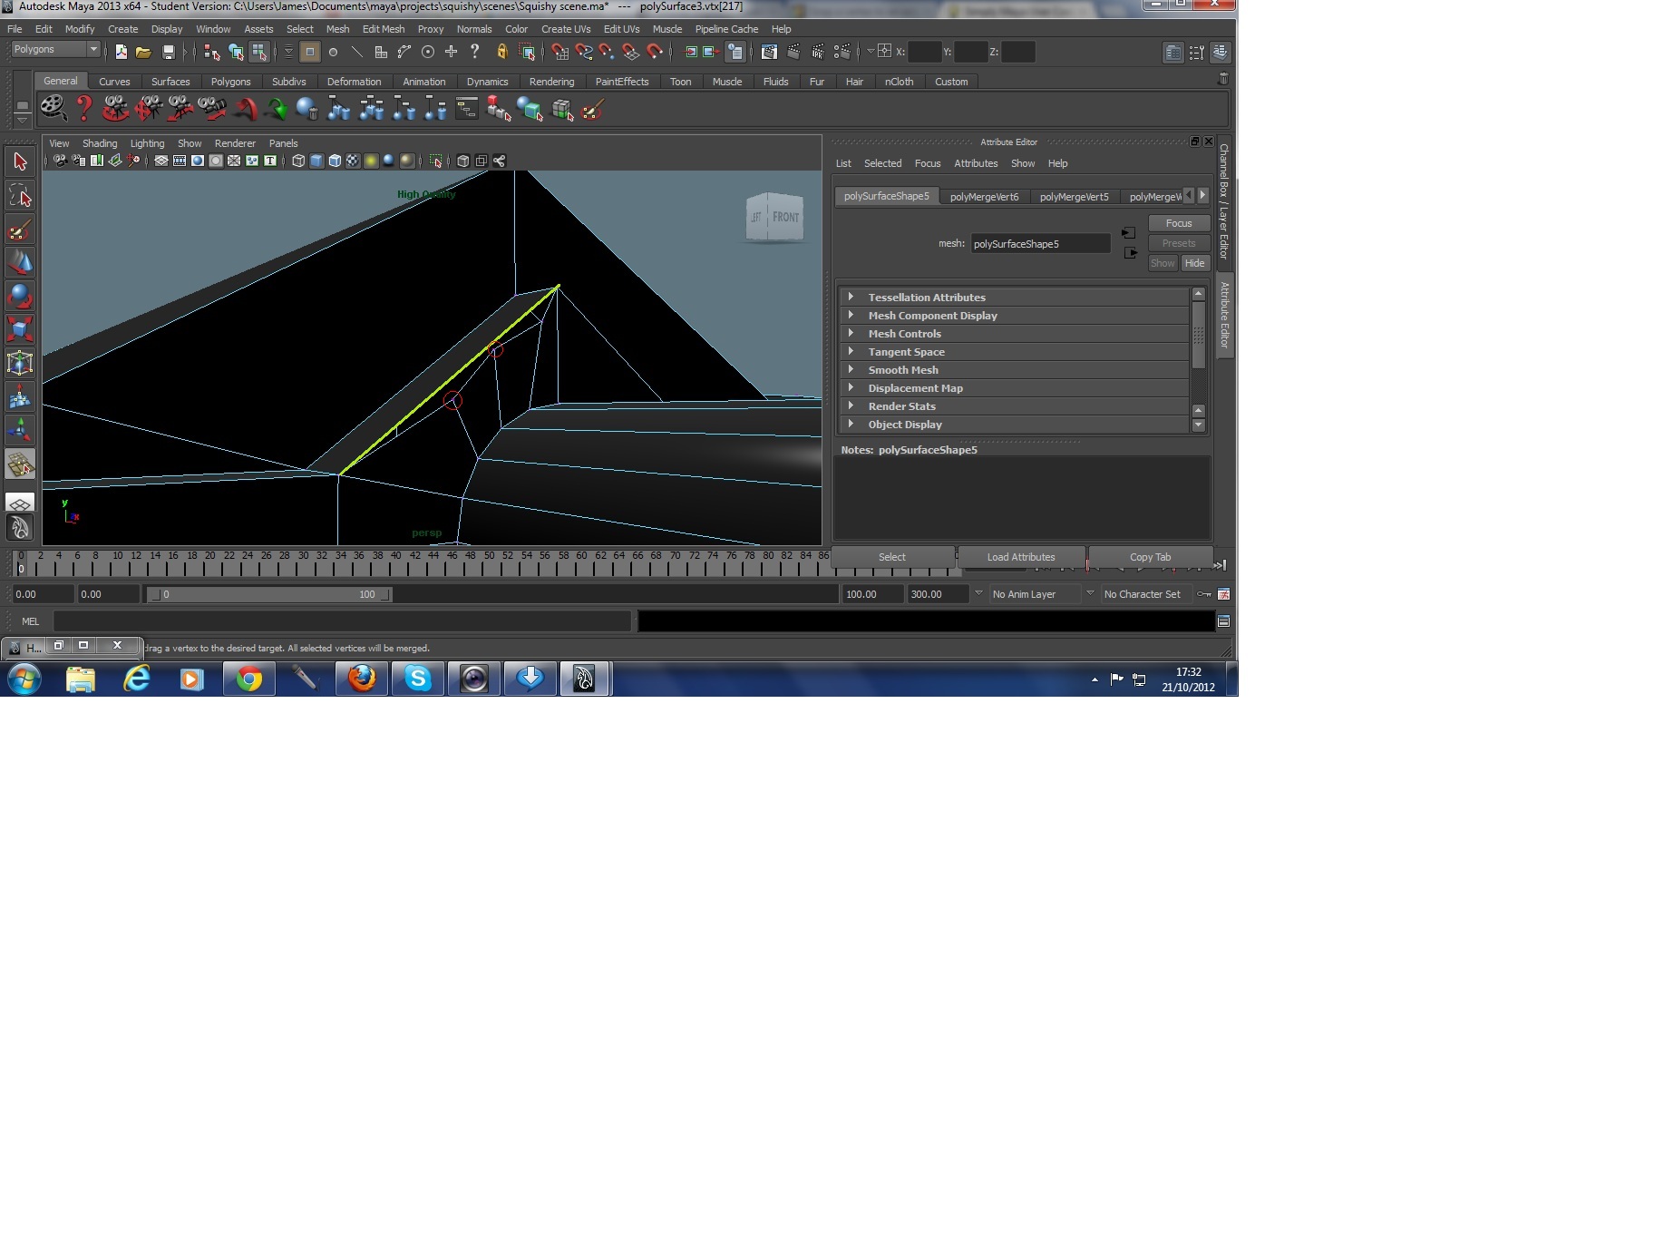Select the Show Manipulator tool
1654x1241 pixels.
[x=20, y=430]
